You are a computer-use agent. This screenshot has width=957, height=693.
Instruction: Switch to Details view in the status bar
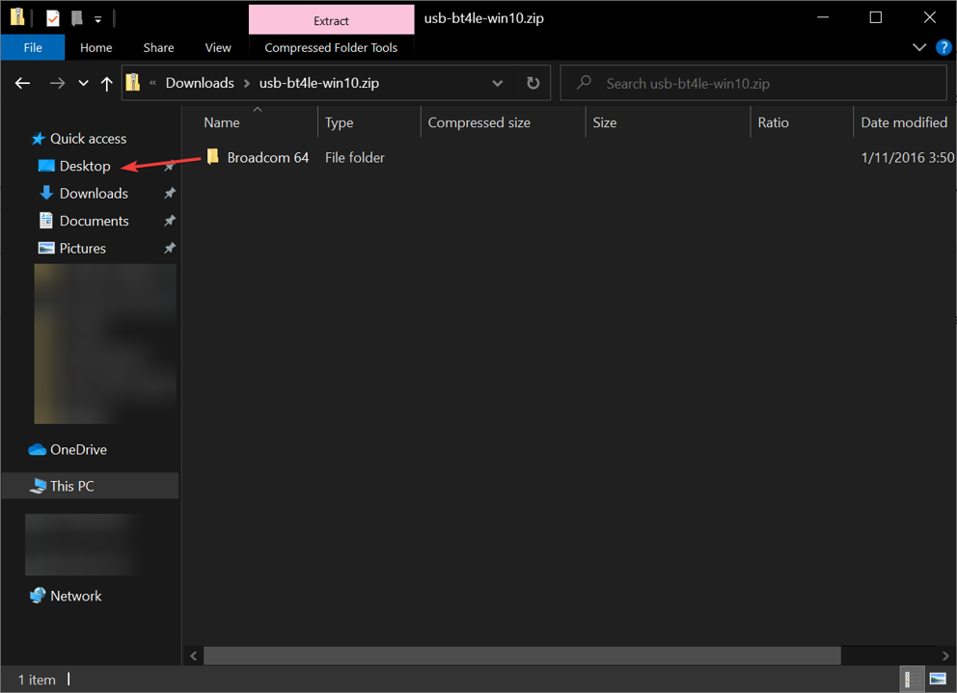912,680
